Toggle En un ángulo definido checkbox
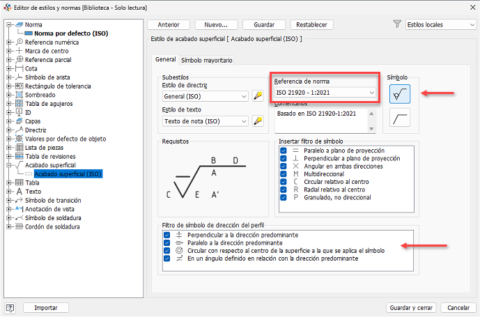This screenshot has height=317, width=480. coord(167,258)
